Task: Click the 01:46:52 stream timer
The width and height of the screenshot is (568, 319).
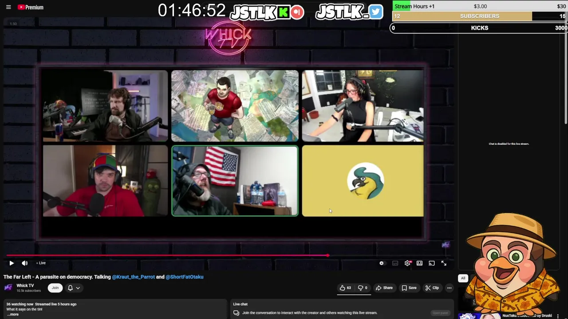Action: (x=192, y=11)
